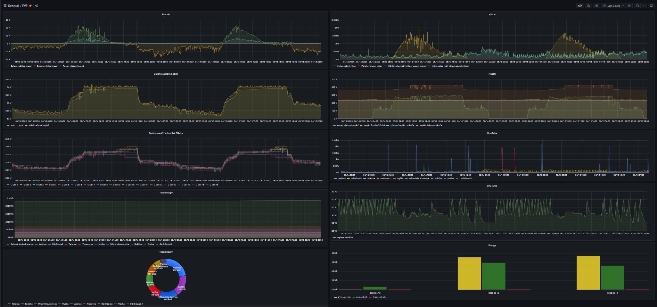Expand the refresh interval dropdown

pyautogui.click(x=643, y=6)
